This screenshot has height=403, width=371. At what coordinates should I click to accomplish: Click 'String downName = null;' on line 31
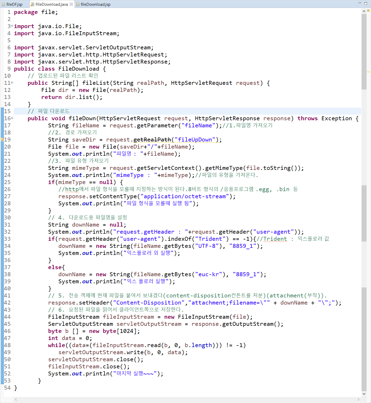coord(87,225)
